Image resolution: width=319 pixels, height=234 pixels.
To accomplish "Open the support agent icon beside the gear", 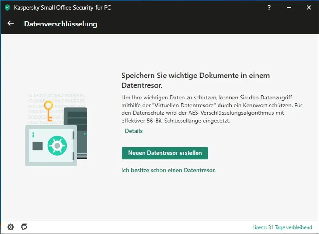I will click(x=24, y=227).
